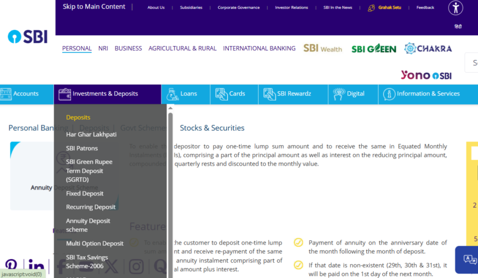478x278 pixels.
Task: Switch to the NRI section tab
Action: 103,48
